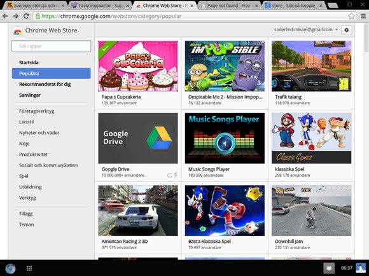Click the Papa s Cupcakeria title text
Screen dimensions: 369x276
[x=121, y=97]
